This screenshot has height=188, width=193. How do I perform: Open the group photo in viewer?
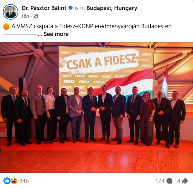pos(96,107)
